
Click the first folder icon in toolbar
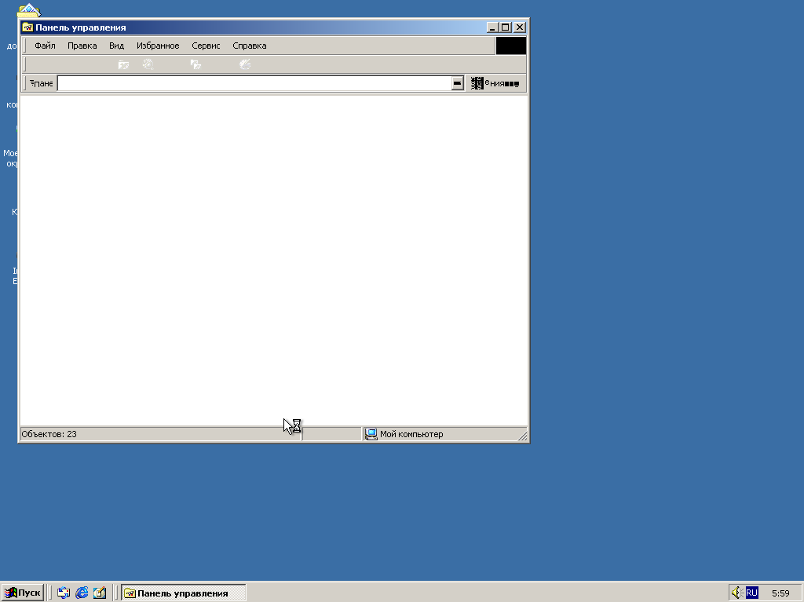[123, 64]
